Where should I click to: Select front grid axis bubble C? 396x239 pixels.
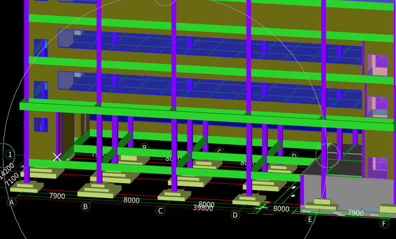(x=160, y=211)
